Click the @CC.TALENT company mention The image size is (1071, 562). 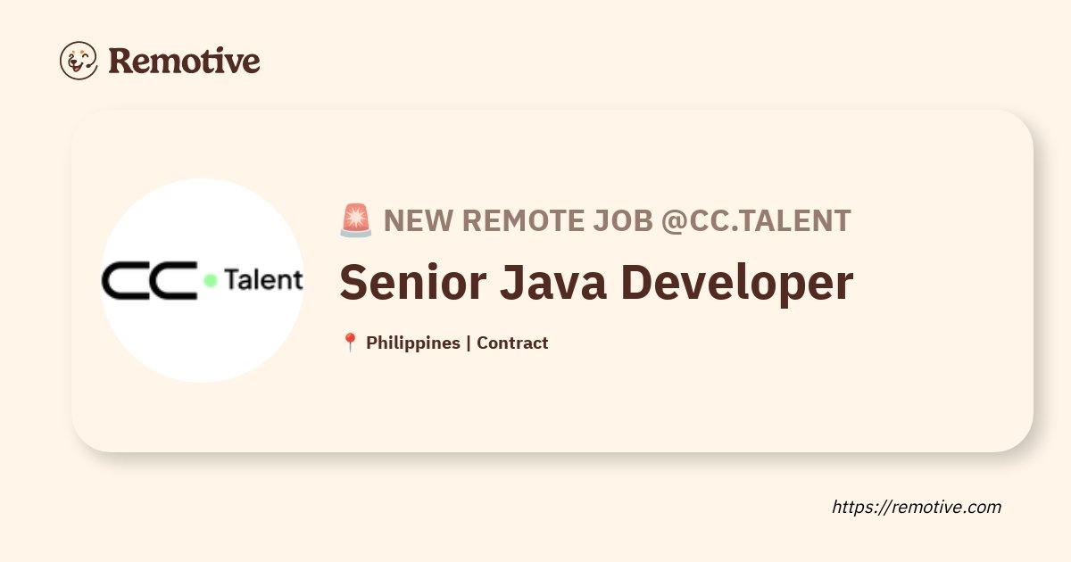[x=755, y=219]
